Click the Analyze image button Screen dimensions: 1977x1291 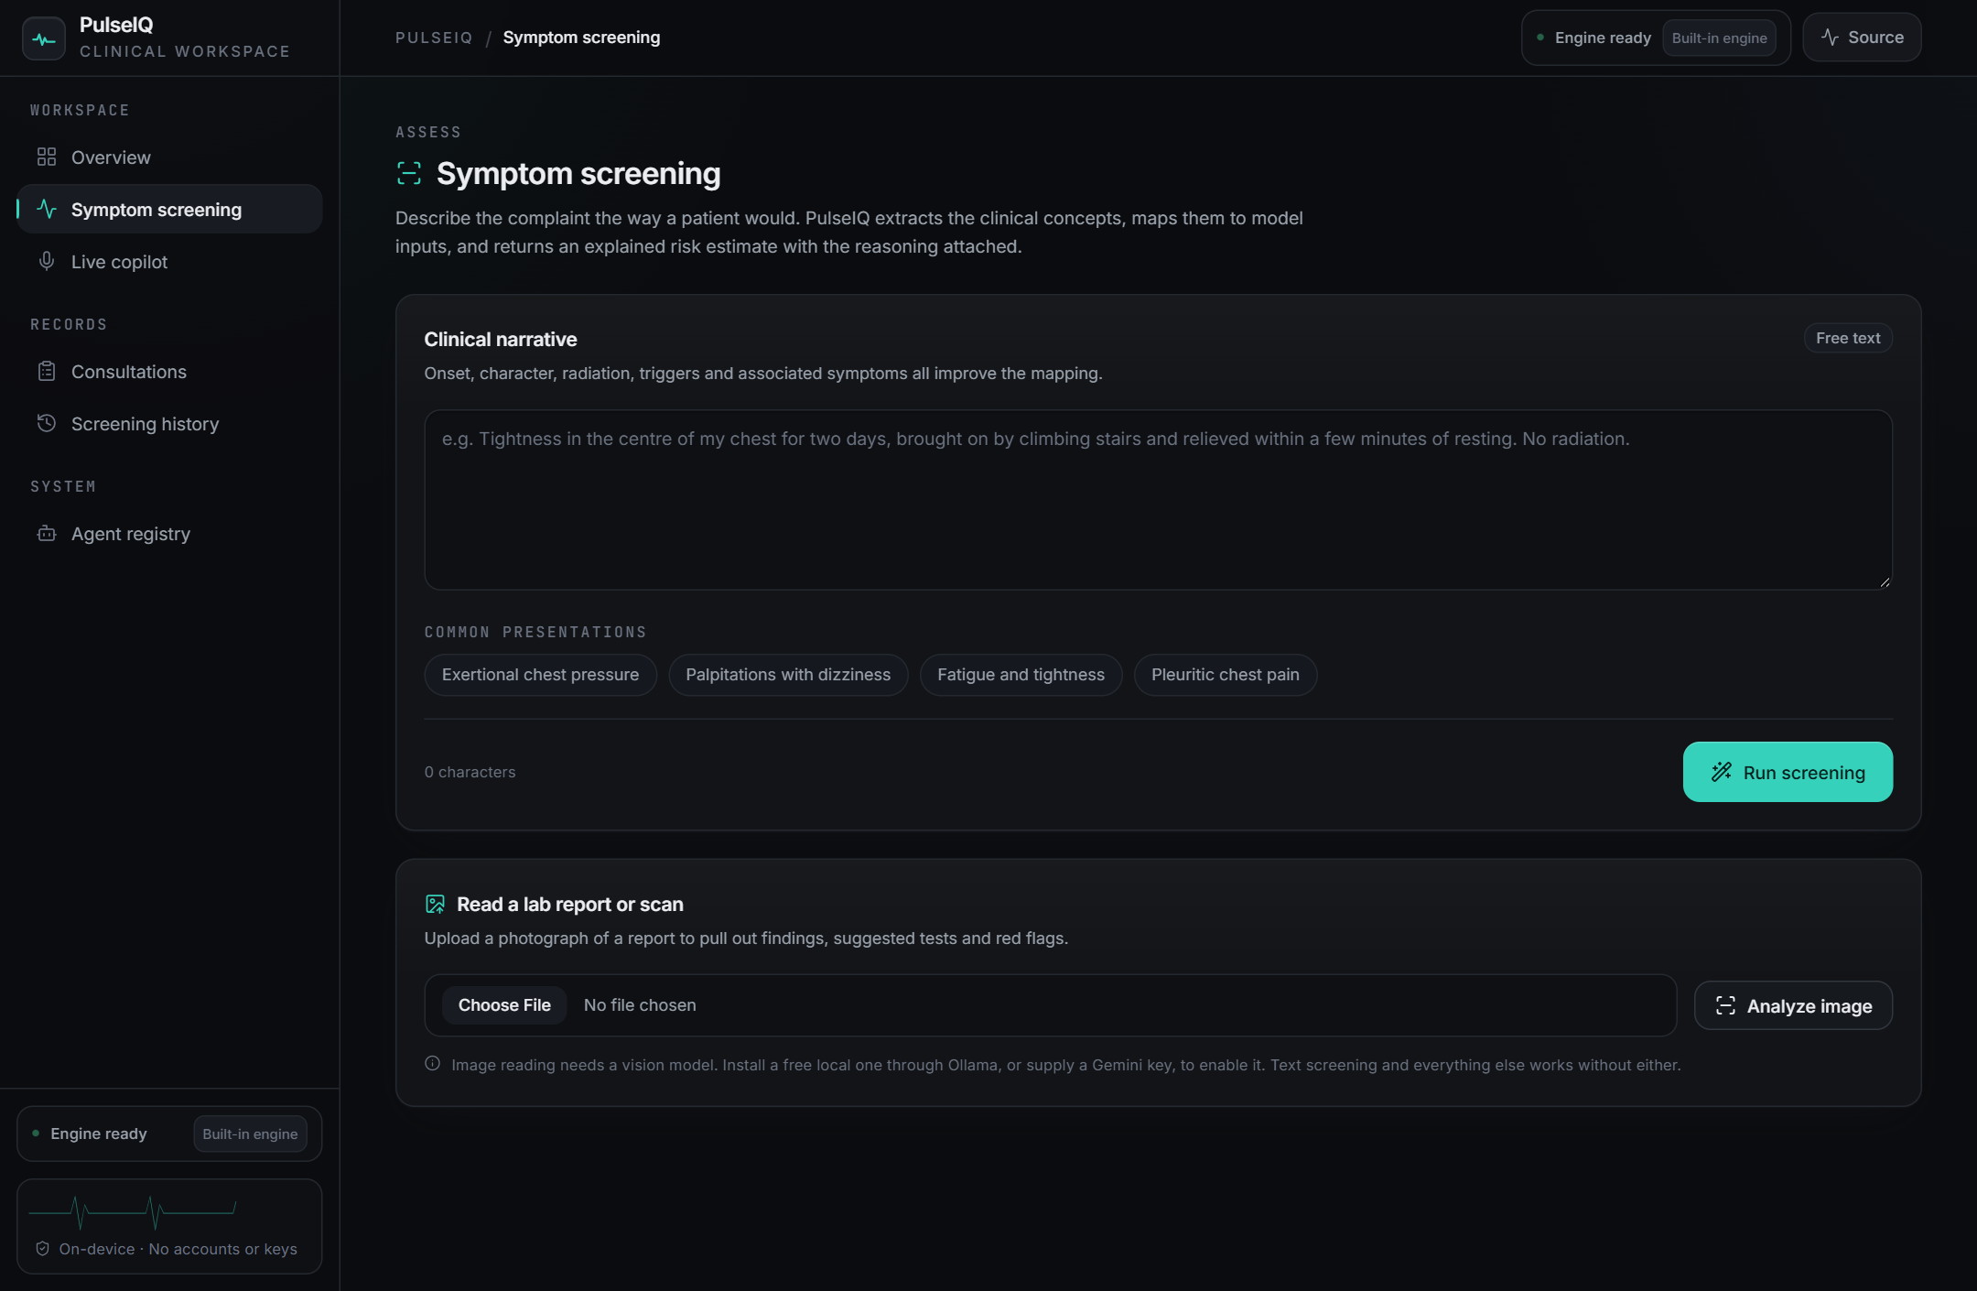click(x=1793, y=1005)
